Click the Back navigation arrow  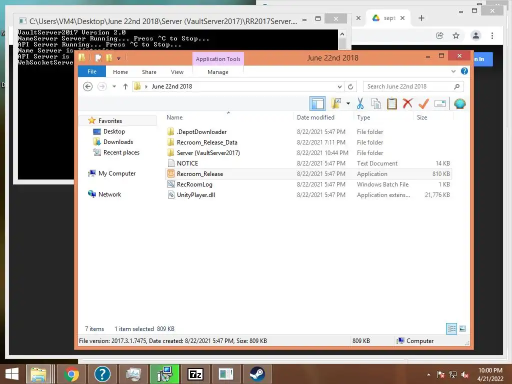[x=87, y=86]
